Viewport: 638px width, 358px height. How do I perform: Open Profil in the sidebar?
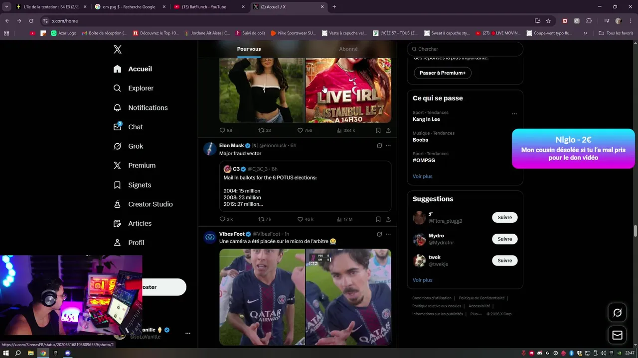(129, 243)
